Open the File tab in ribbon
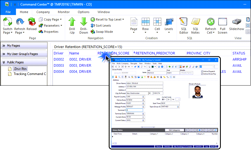This screenshot has width=251, height=150. pos(8,12)
